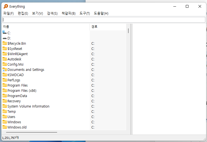Minimize the Everything window

(x=175, y=6)
